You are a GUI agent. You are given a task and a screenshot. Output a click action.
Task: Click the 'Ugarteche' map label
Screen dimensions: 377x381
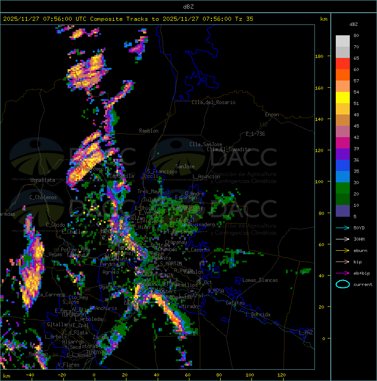(x=112, y=287)
